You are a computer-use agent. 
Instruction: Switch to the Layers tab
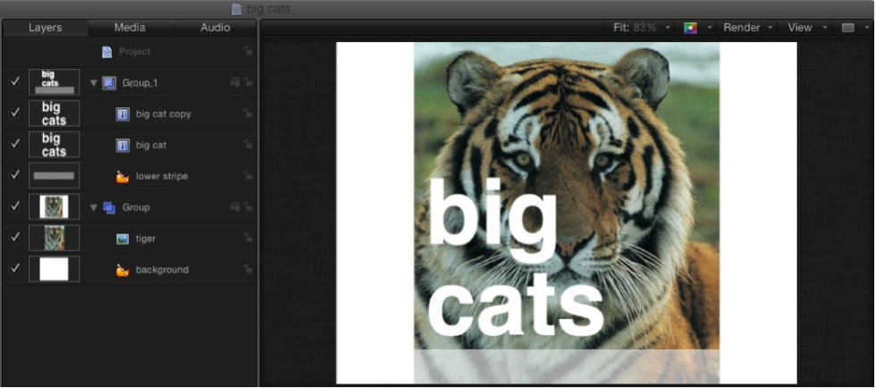pos(46,28)
